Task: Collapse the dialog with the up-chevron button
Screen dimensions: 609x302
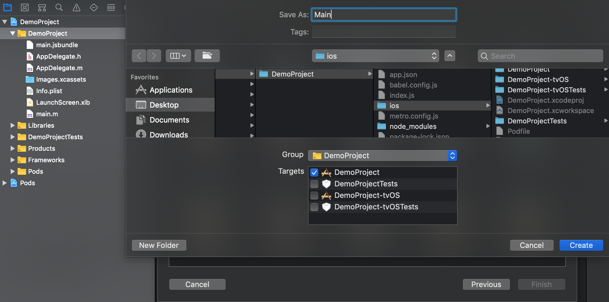Action: point(450,56)
